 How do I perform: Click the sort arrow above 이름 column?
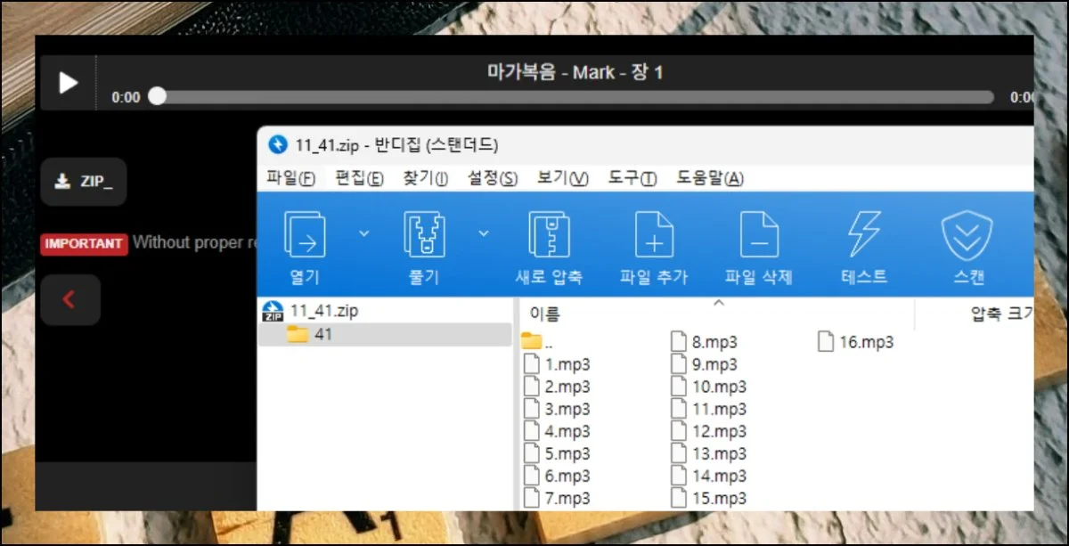coord(719,304)
